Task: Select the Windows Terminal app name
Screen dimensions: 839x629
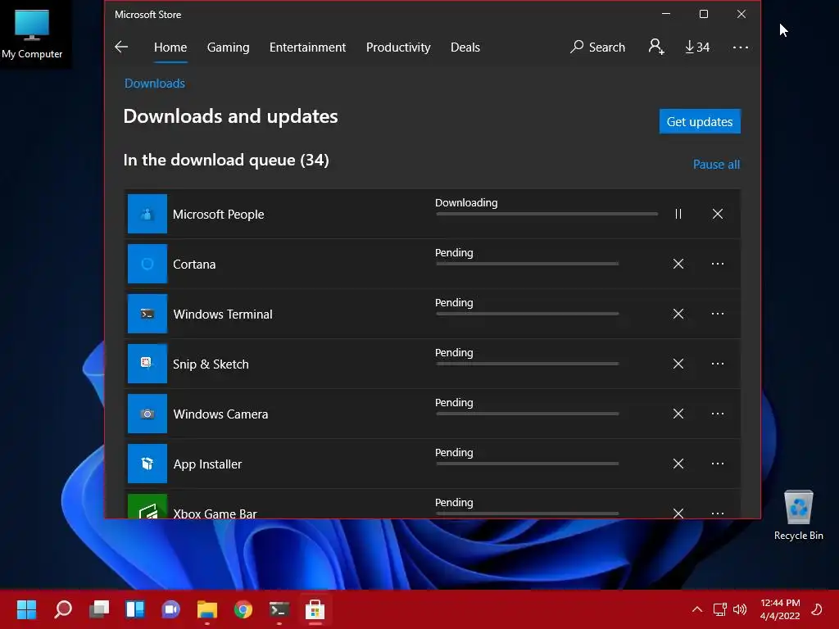Action: pos(223,314)
